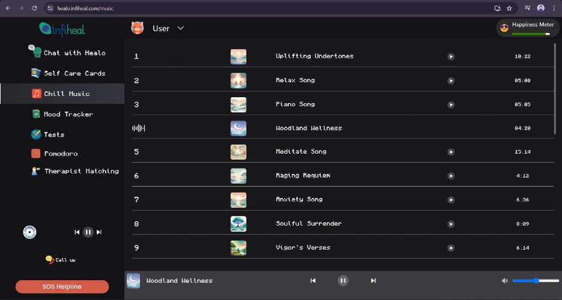Image resolution: width=562 pixels, height=300 pixels.
Task: Click the waveform now-playing indicator
Action: tap(139, 128)
